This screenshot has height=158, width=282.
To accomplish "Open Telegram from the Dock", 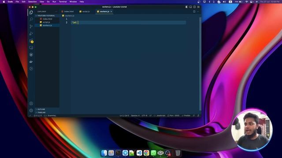I will tap(125, 153).
